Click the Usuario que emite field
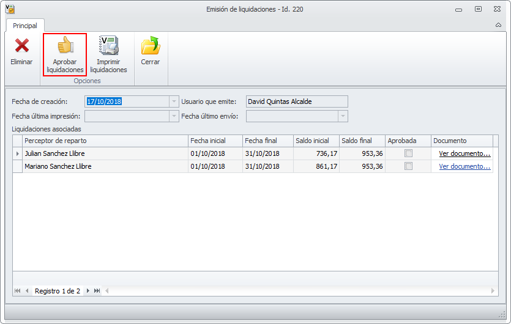511x324 pixels. [297, 101]
